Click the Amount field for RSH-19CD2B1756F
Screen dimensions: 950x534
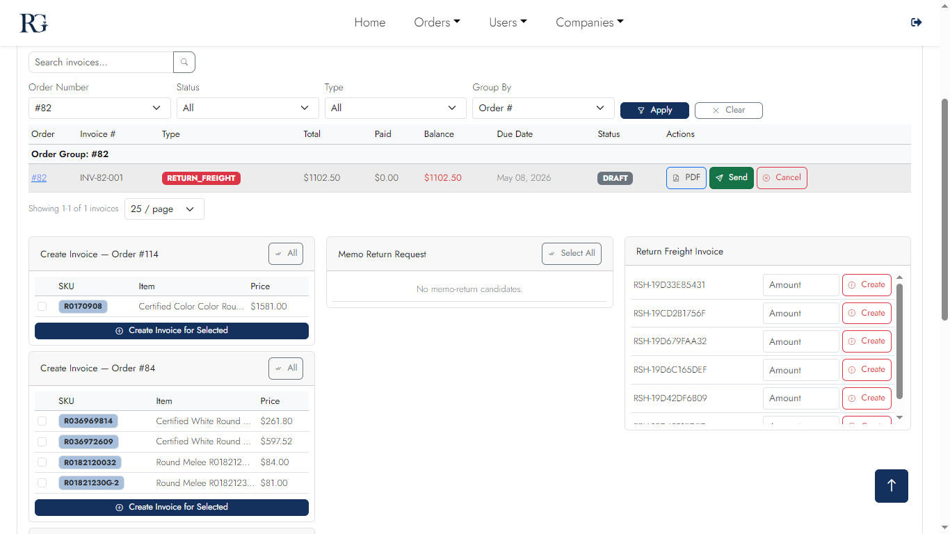pos(800,313)
